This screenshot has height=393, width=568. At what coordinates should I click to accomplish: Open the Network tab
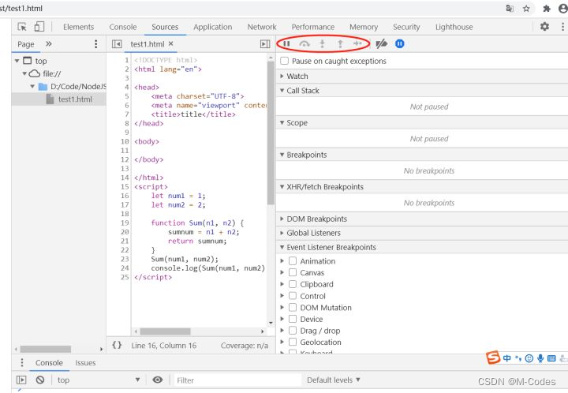point(262,27)
